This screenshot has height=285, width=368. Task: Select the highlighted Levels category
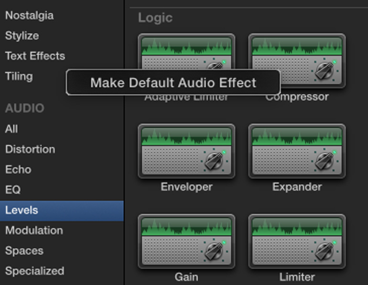pyautogui.click(x=62, y=210)
